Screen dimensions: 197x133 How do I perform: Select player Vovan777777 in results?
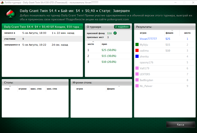148,39
